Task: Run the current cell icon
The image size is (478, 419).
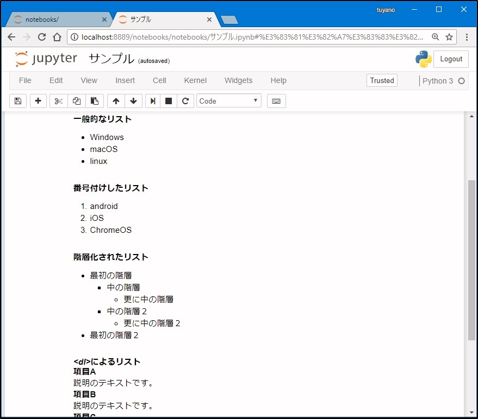Action: [153, 101]
